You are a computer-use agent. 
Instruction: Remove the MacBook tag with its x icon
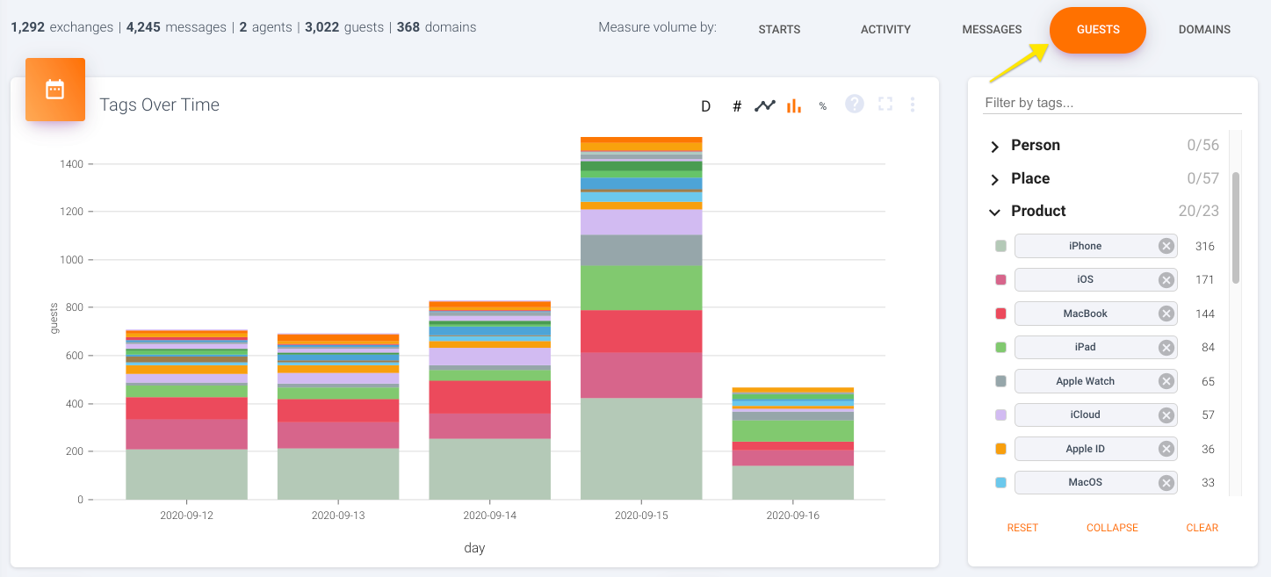[x=1166, y=314]
